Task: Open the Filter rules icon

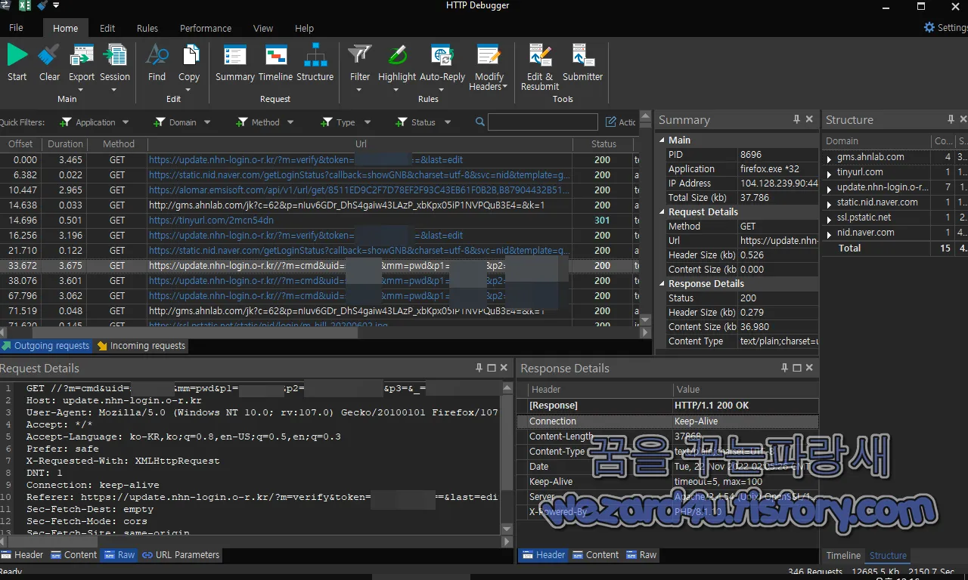Action: [360, 55]
